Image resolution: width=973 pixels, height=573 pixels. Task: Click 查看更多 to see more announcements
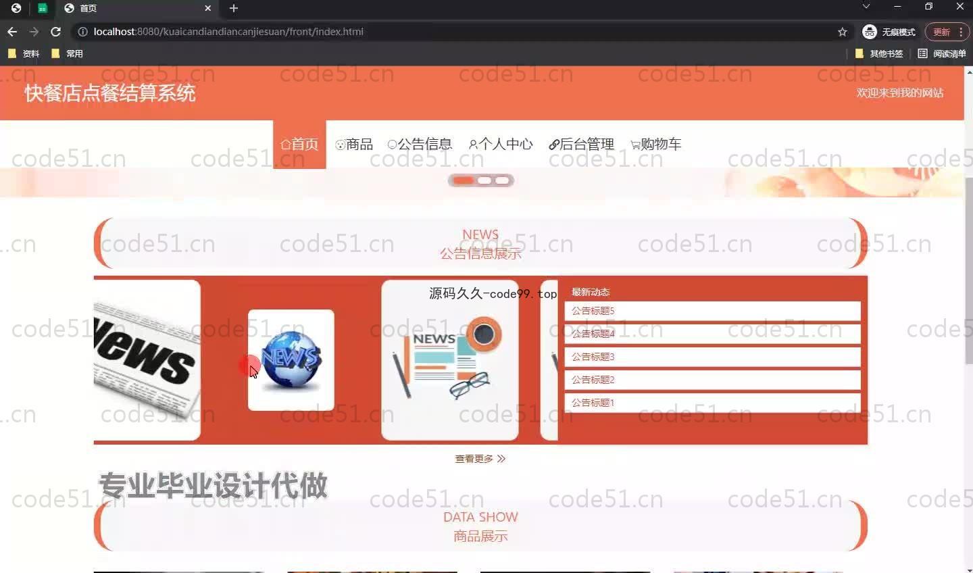tap(480, 459)
